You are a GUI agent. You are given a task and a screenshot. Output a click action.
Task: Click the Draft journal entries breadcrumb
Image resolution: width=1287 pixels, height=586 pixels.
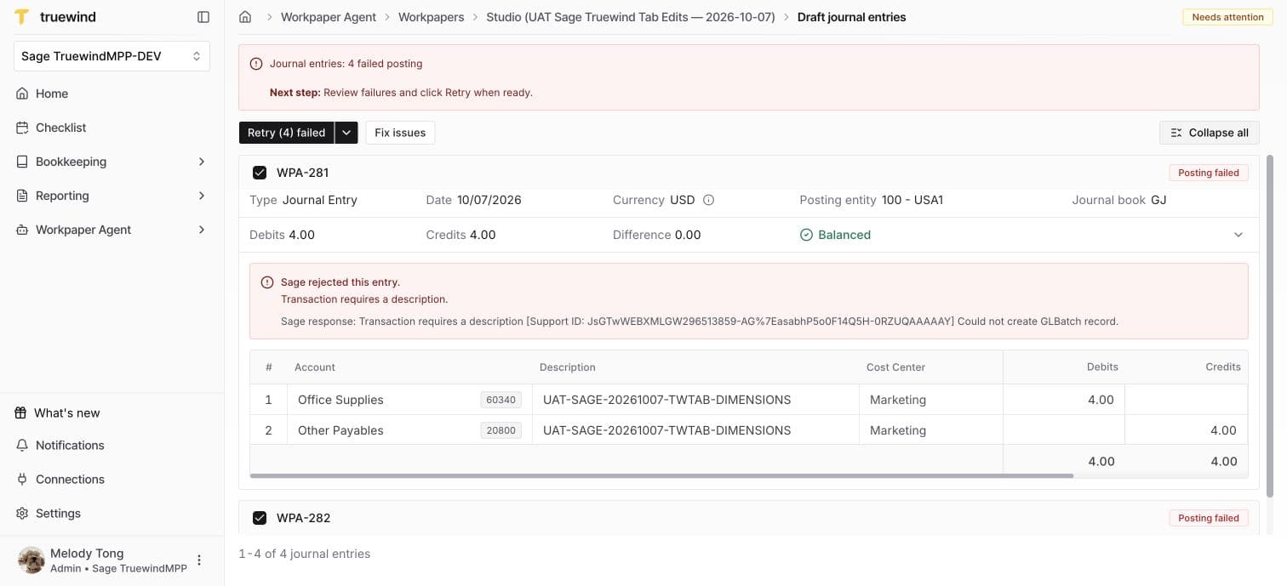pos(851,17)
